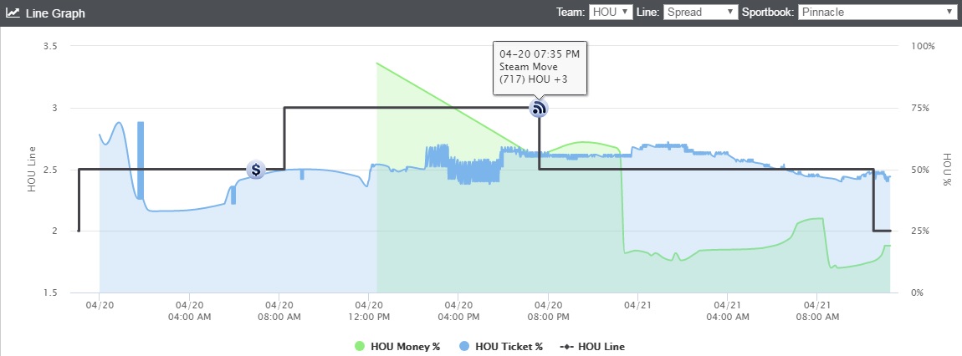Toggle HOU Line series visibility
The width and height of the screenshot is (962, 356).
pyautogui.click(x=592, y=346)
